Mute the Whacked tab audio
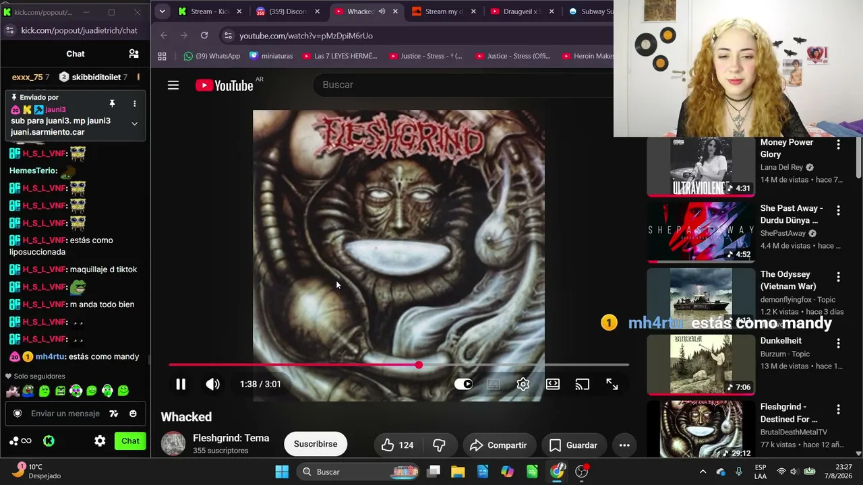The width and height of the screenshot is (863, 485). tap(382, 11)
